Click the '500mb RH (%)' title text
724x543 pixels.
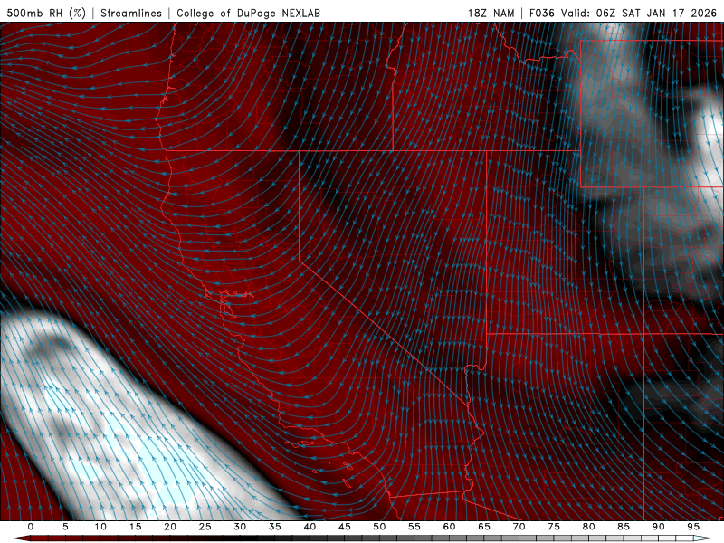click(46, 13)
